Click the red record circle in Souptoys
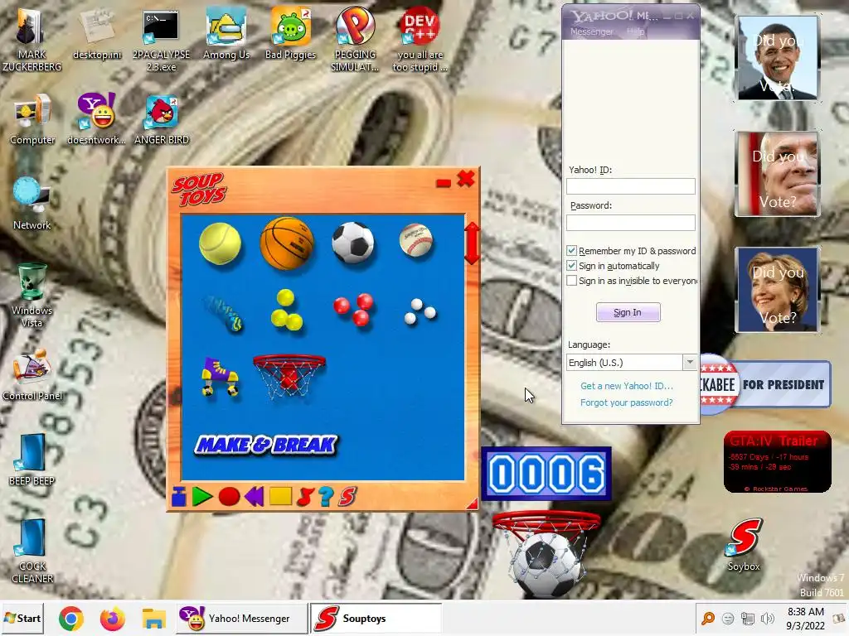The height and width of the screenshot is (636, 849). pyautogui.click(x=229, y=497)
